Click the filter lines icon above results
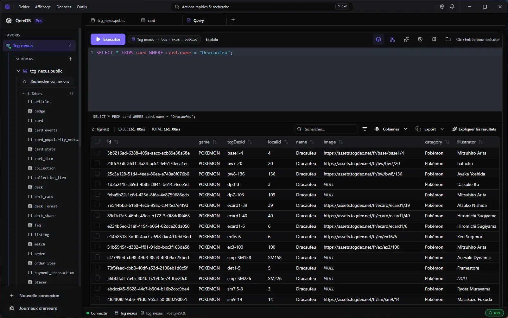508x318 pixels. click(365, 129)
